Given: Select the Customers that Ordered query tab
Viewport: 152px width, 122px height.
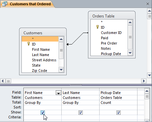Looking at the screenshot, I should [27, 4].
